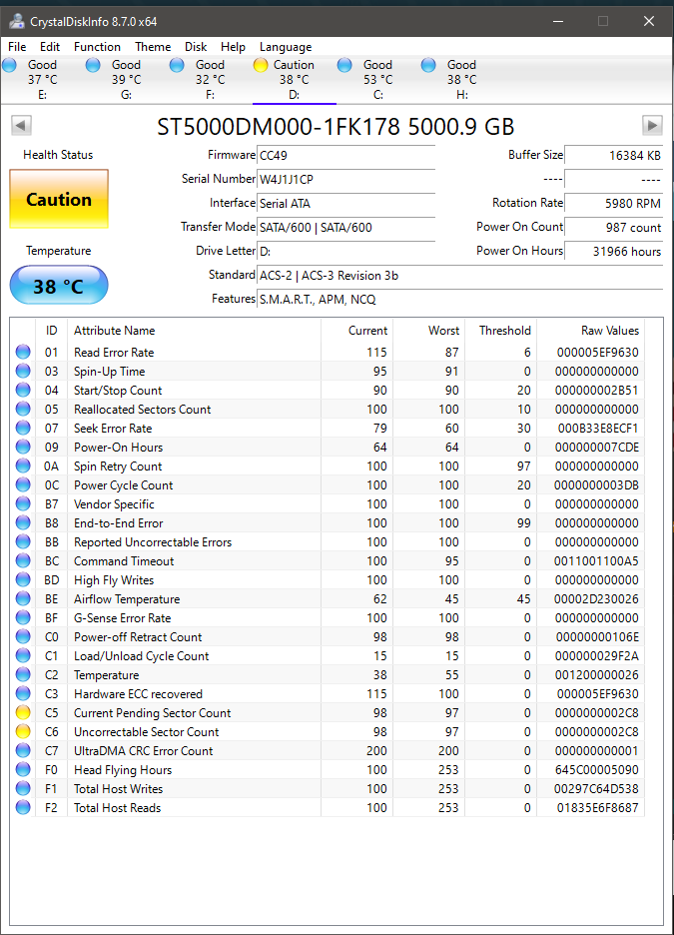Click the Power On Hours value 31966 hours
Screen dimensions: 674x935
point(613,251)
